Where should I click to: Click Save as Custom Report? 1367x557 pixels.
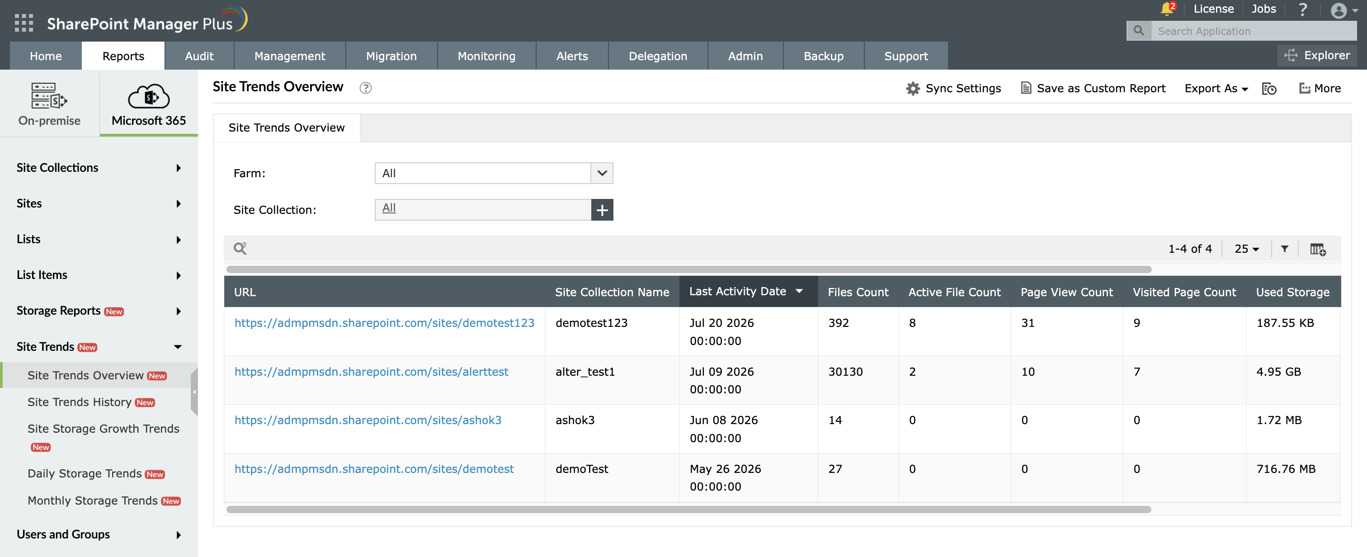1093,88
